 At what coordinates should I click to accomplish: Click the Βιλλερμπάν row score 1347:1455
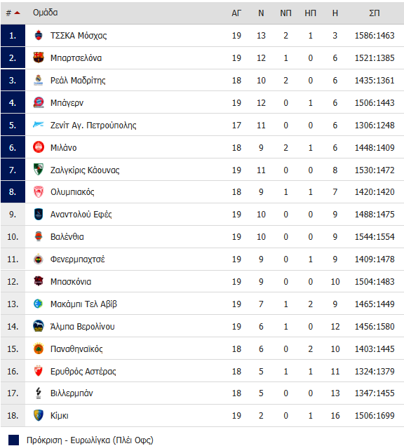(375, 393)
